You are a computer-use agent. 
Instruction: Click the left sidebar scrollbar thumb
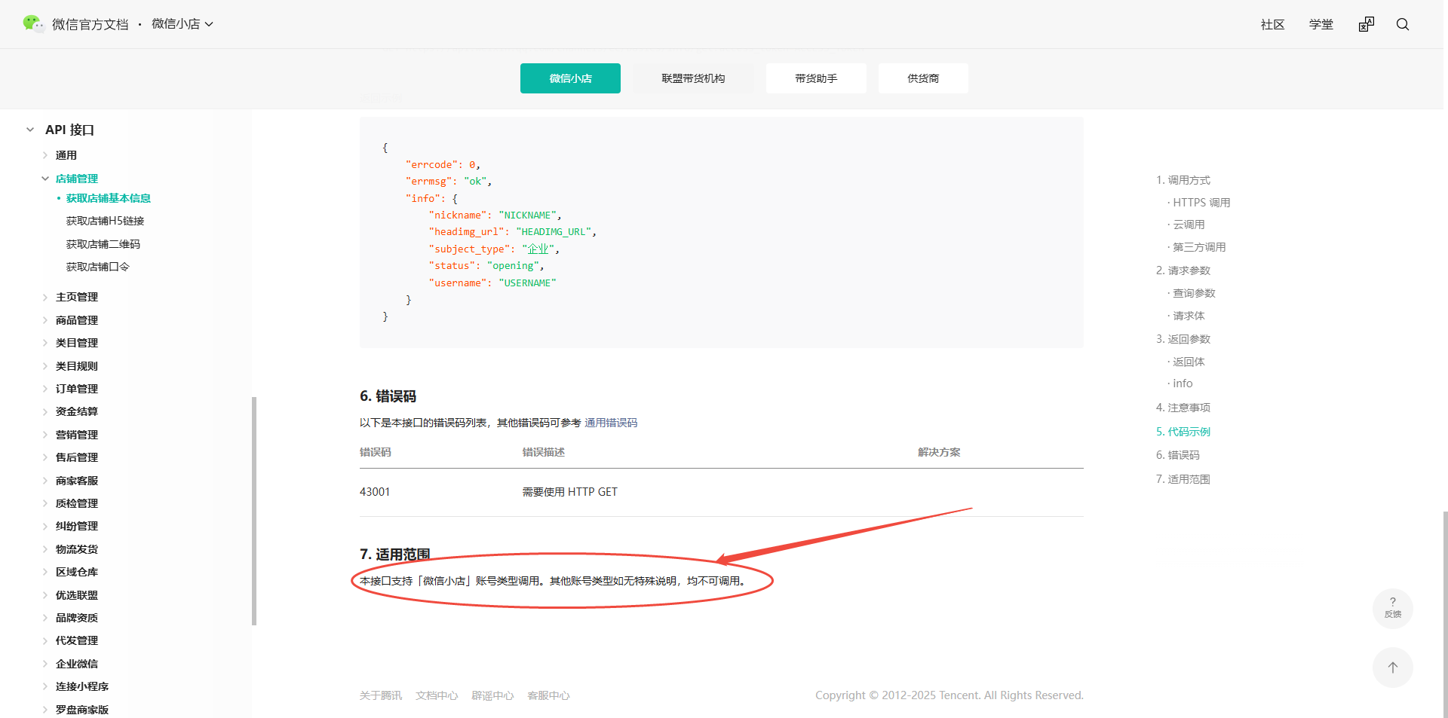point(254,511)
